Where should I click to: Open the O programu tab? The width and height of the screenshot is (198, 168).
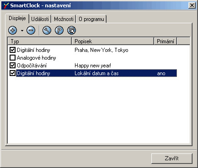click(x=91, y=19)
